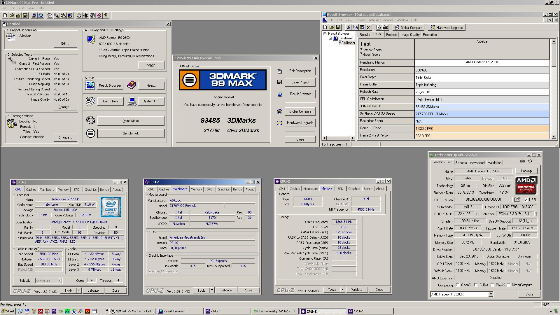The image size is (560, 315).
Task: Click the GPU-Z screenshot camera icon
Action: [x=522, y=161]
